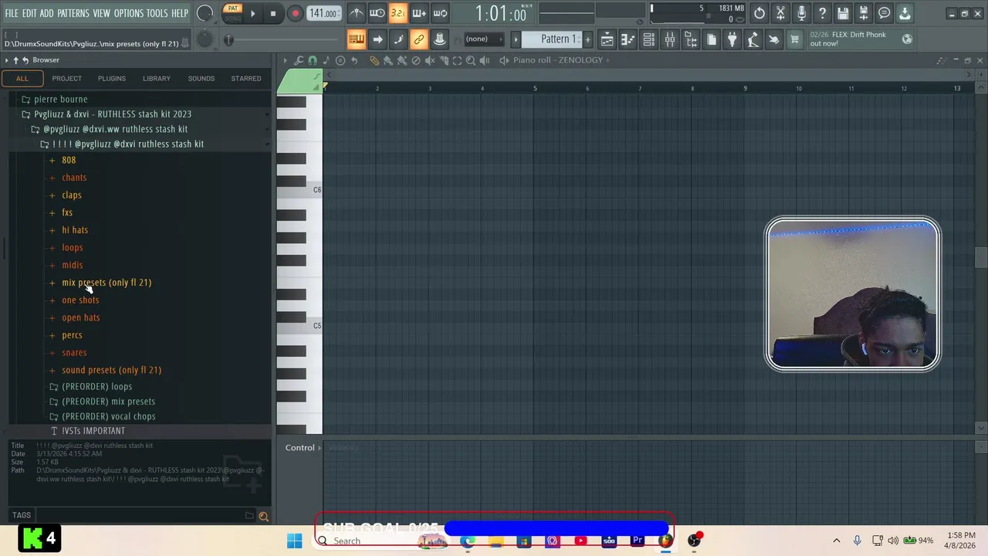Click the 141.000 tempo field
The height and width of the screenshot is (556, 988).
point(323,13)
